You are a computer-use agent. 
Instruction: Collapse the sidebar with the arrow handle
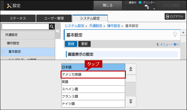[x=58, y=31]
